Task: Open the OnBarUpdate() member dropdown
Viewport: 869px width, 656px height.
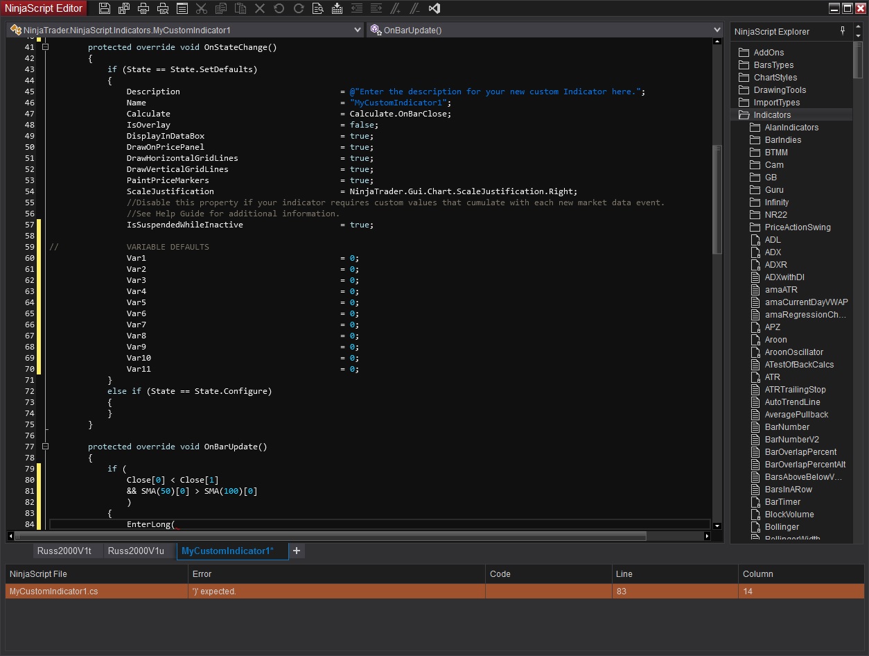Action: (545, 30)
